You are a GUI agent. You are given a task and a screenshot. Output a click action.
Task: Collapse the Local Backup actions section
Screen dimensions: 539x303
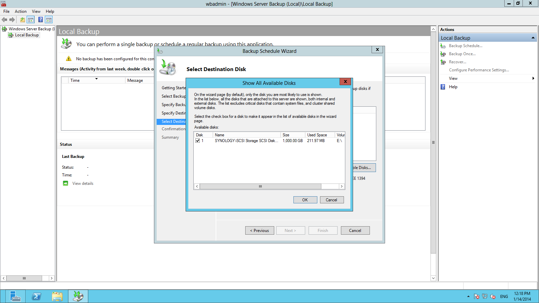point(533,38)
